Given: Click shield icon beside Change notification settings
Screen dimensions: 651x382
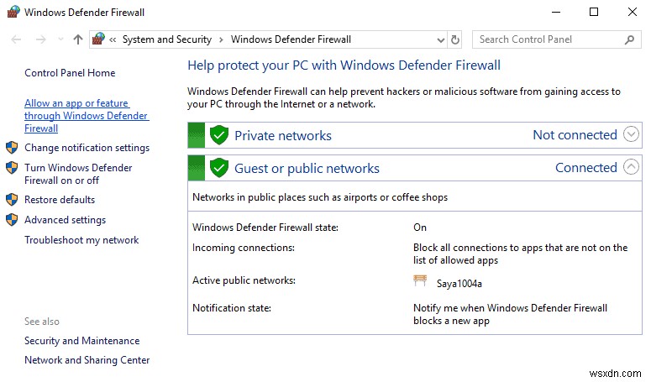Looking at the screenshot, I should (12, 147).
